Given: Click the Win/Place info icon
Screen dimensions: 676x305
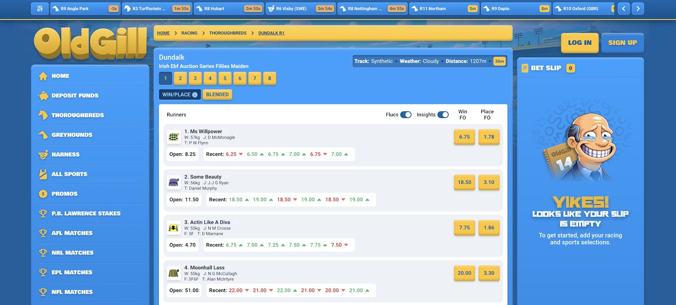Looking at the screenshot, I should 195,95.
